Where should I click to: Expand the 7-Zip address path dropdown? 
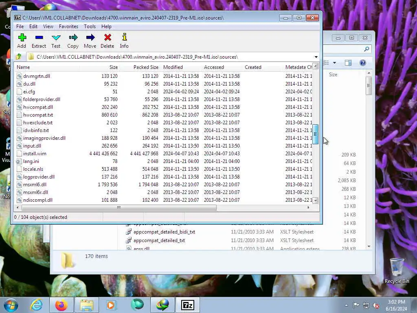(316, 57)
